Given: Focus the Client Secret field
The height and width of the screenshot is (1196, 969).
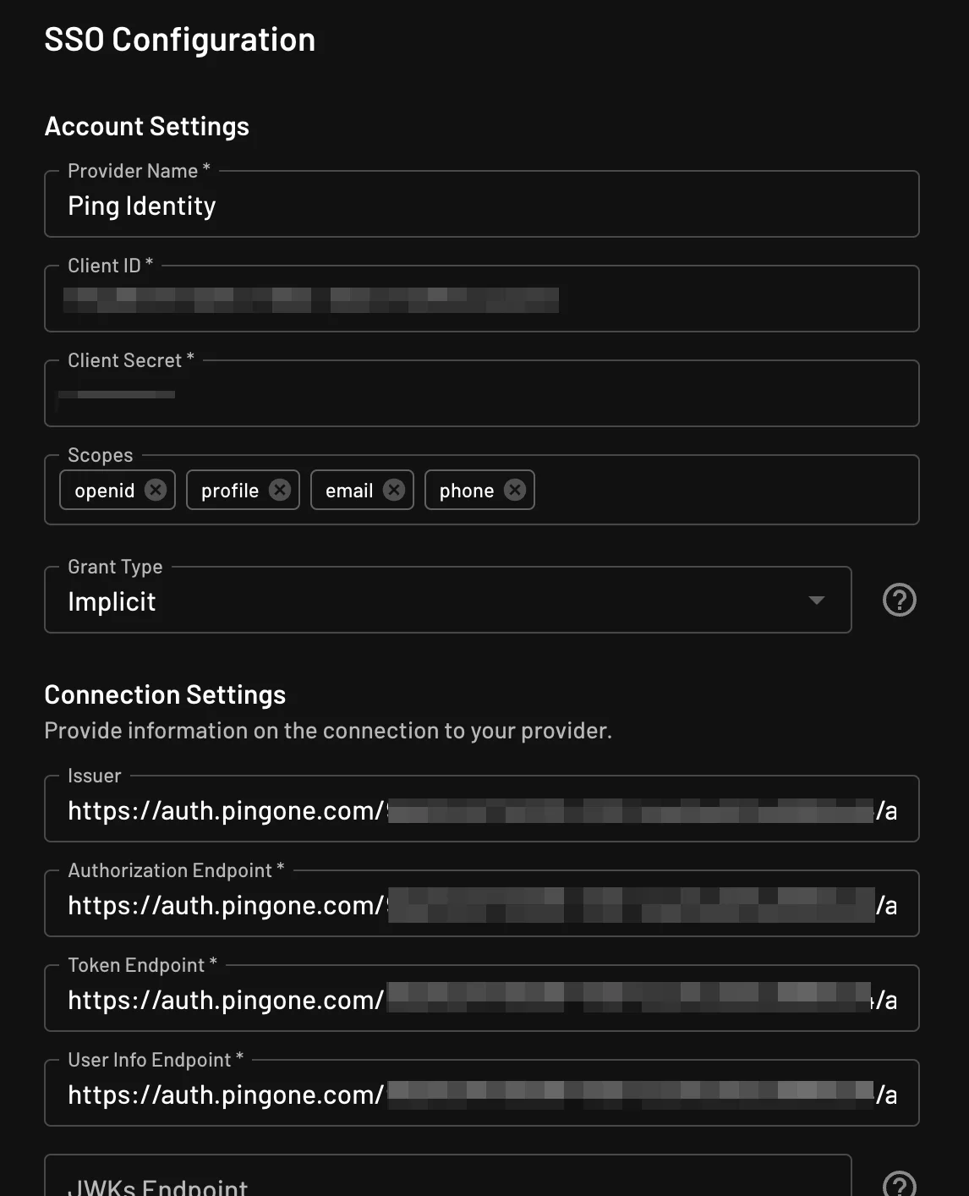Looking at the screenshot, I should pos(480,395).
